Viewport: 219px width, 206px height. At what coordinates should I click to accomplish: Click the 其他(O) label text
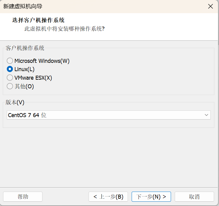[x=24, y=86]
